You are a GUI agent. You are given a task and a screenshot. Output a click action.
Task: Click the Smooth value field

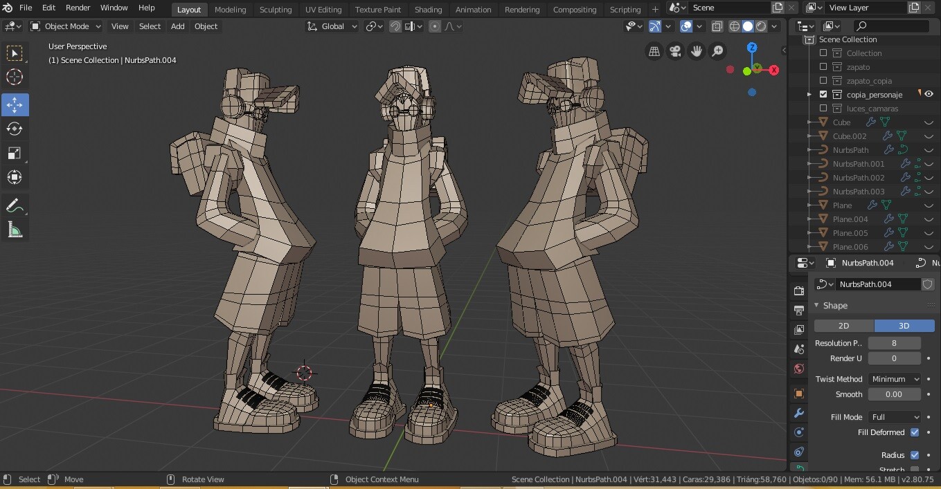point(894,394)
